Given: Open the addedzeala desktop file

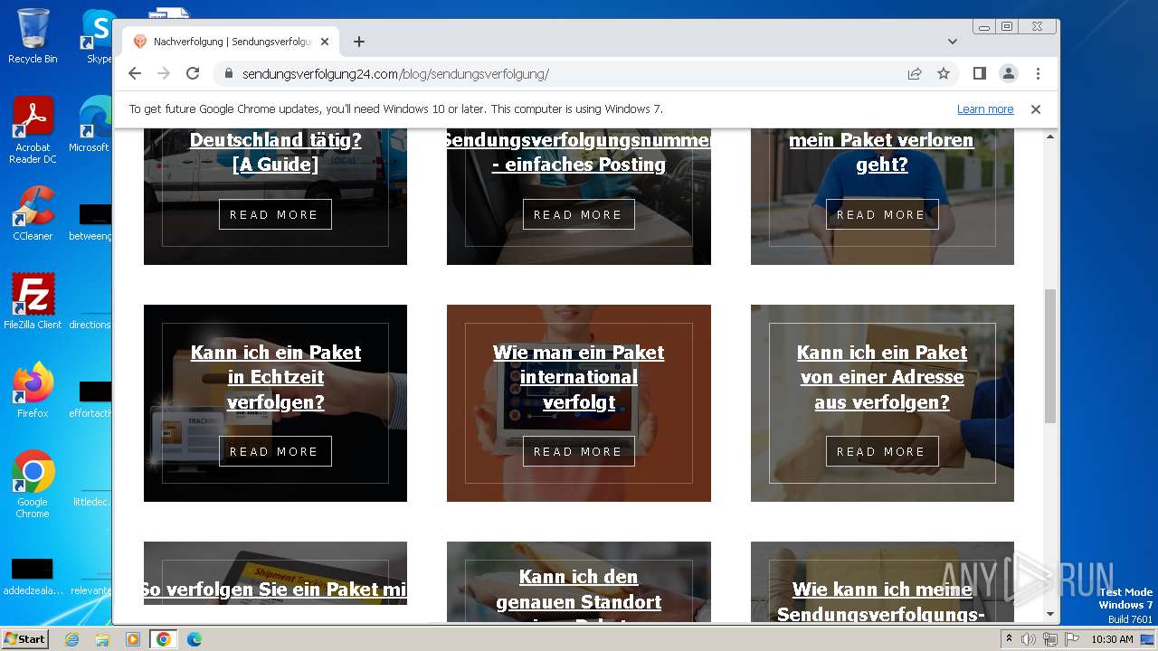Looking at the screenshot, I should (33, 576).
